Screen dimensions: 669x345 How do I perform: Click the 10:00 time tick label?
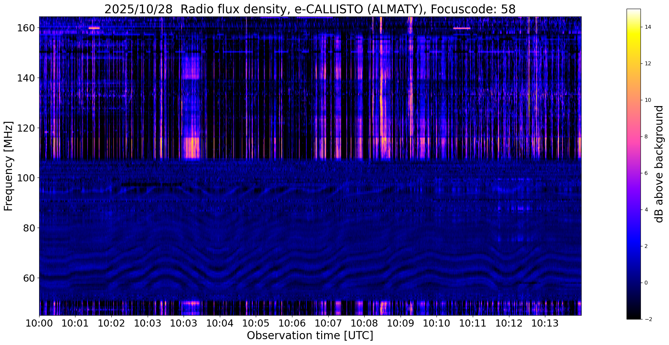[x=40, y=323]
